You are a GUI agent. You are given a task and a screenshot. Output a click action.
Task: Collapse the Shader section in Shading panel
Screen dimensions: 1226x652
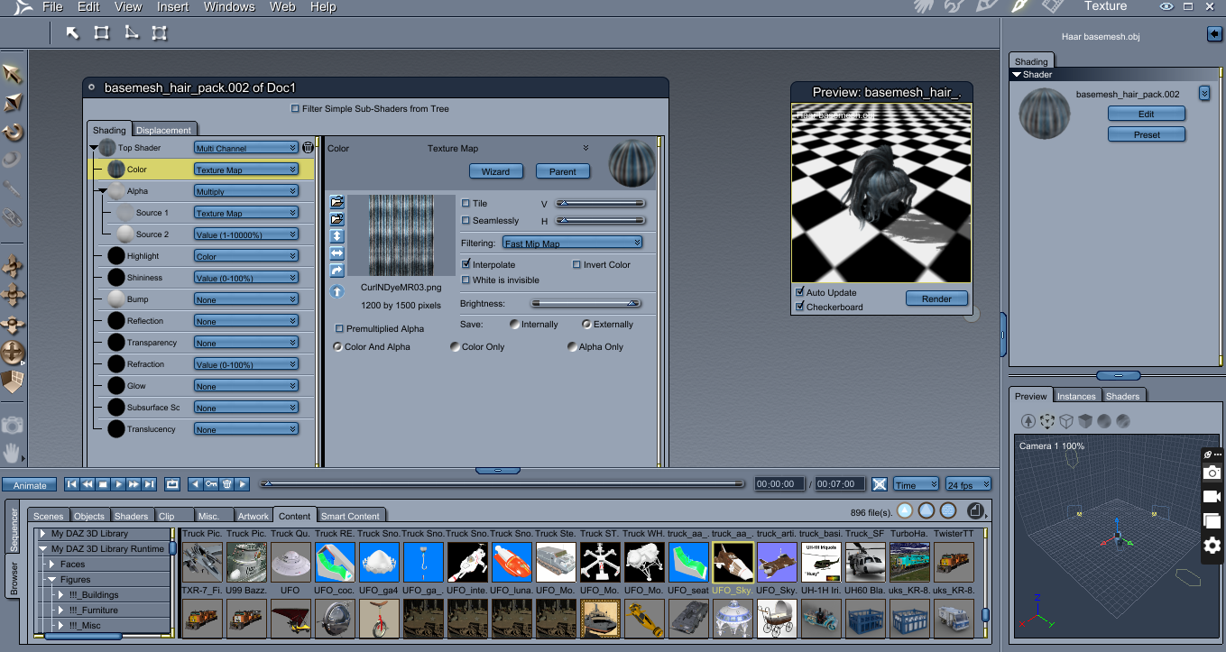1016,75
